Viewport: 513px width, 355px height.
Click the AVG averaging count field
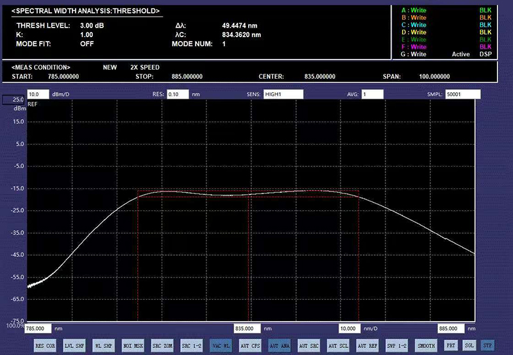(x=373, y=94)
